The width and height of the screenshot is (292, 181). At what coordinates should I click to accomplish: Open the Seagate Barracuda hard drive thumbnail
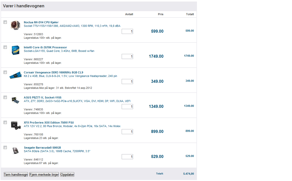tap(16, 150)
